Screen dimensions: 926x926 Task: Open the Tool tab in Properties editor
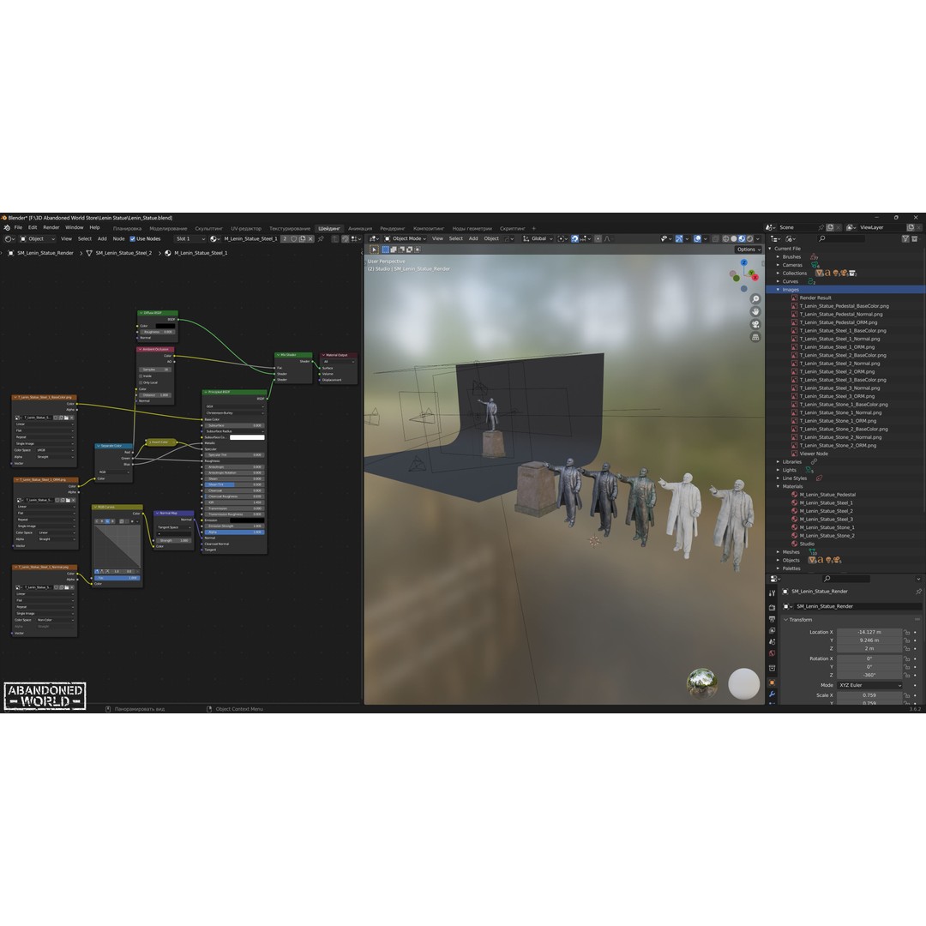772,593
